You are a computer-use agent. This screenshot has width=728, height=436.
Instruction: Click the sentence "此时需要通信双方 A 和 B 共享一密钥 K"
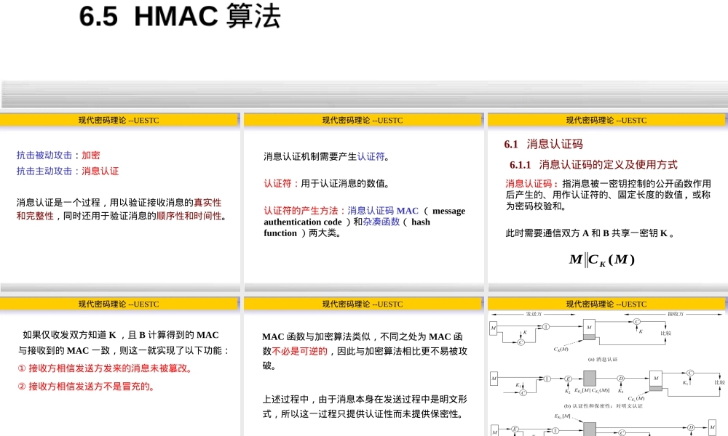coord(589,233)
